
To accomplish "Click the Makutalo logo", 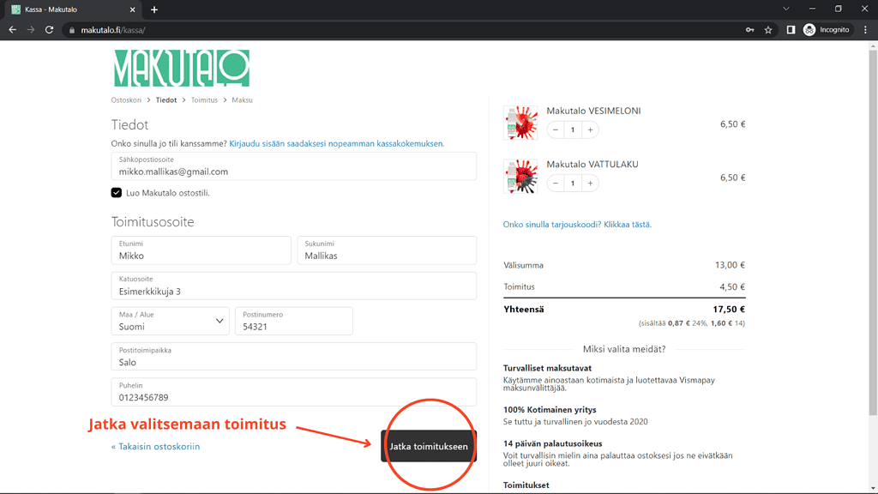I will [x=181, y=69].
